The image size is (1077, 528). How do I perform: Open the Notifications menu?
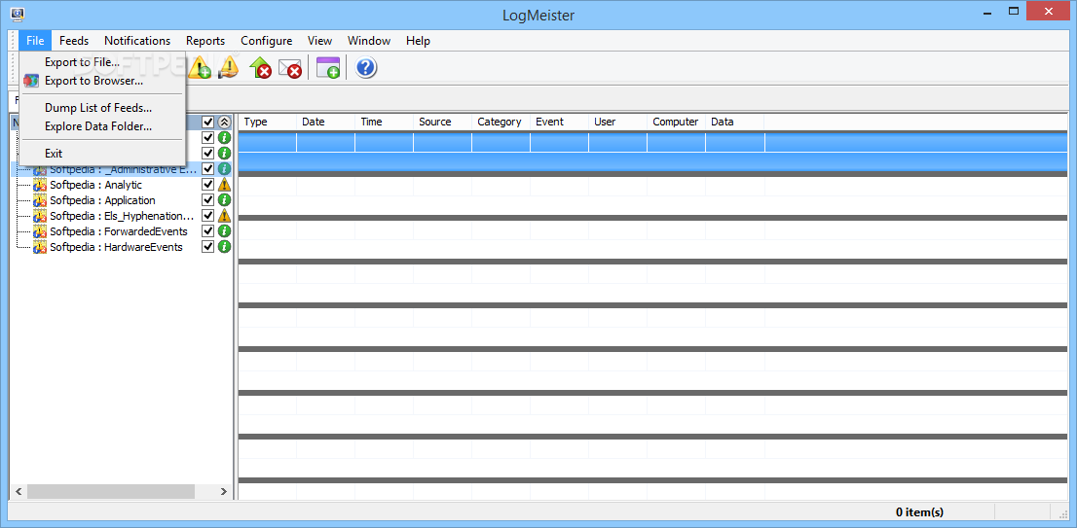(x=137, y=41)
